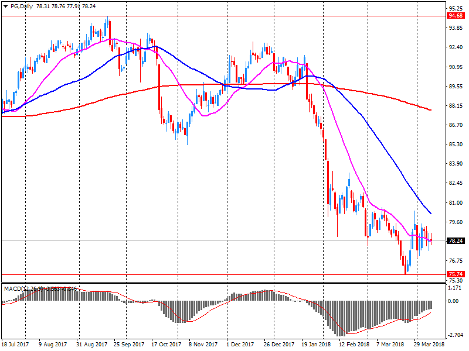Screen dimensions: 469x351
Task: Click the 93.85 price scale value
Action: click(456, 27)
